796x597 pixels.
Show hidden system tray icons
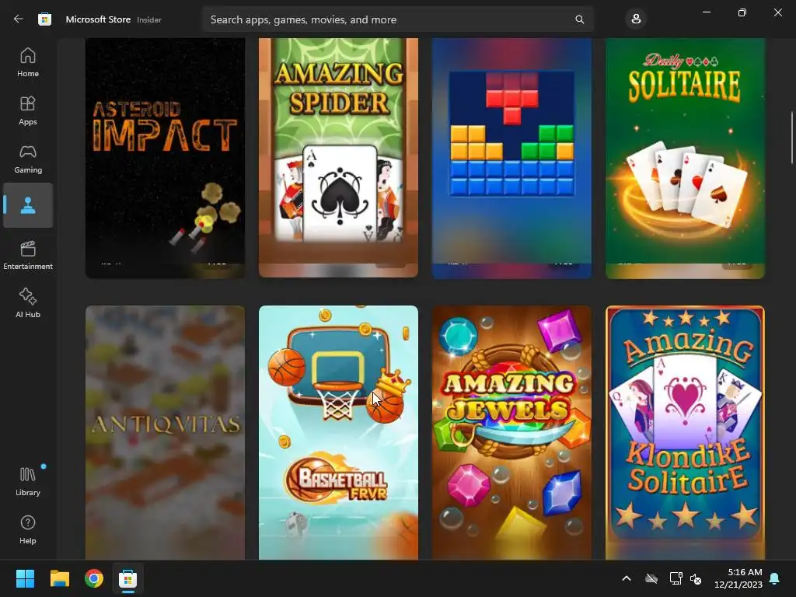tap(627, 578)
